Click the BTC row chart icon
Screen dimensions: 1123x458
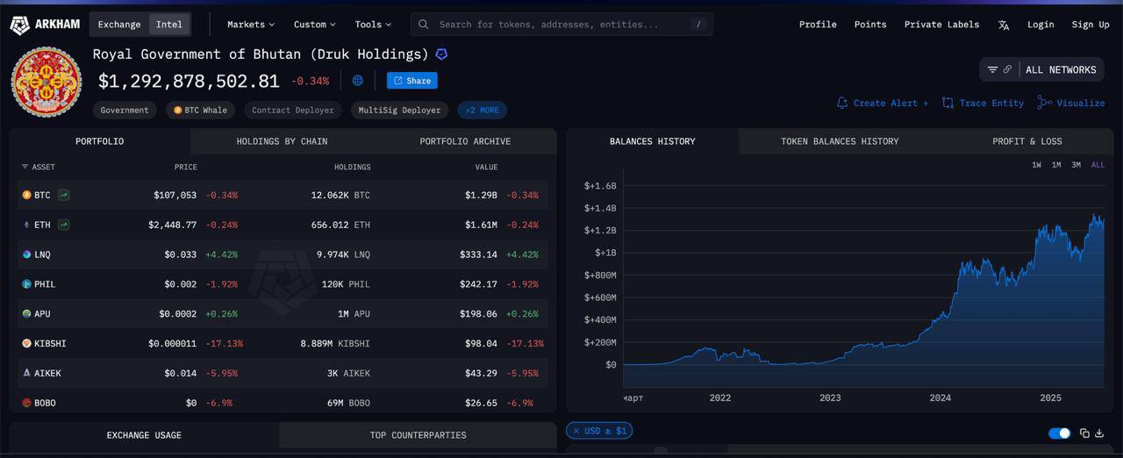click(64, 195)
